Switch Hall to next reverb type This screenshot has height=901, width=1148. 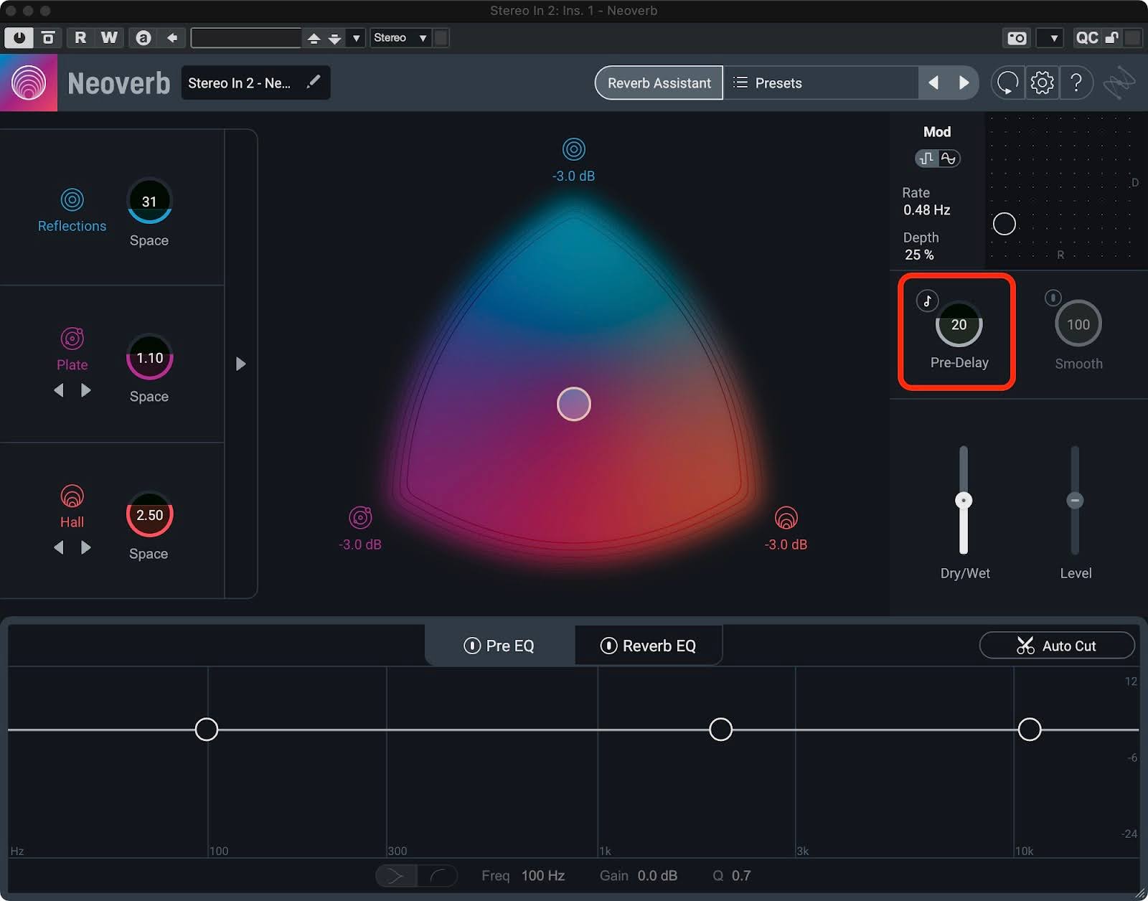tap(86, 547)
